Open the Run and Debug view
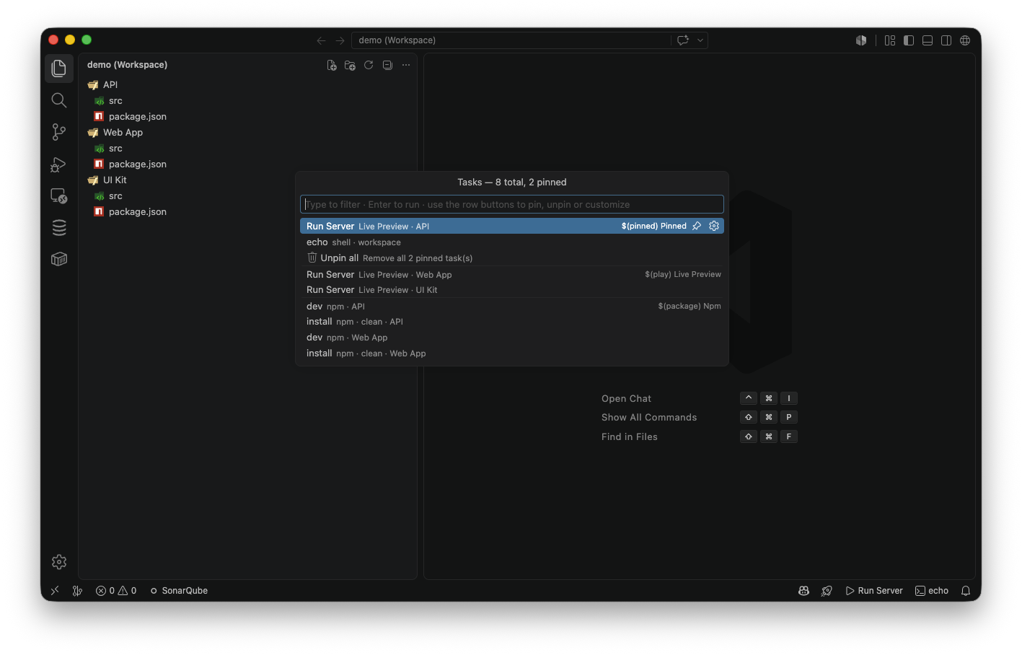This screenshot has height=655, width=1022. (x=59, y=164)
